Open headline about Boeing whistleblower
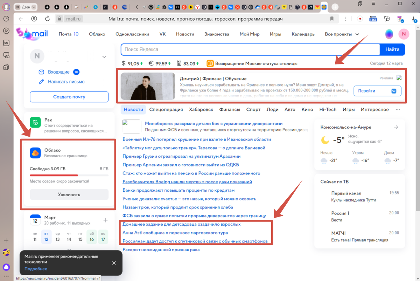The height and width of the screenshot is (281, 420). (x=187, y=181)
